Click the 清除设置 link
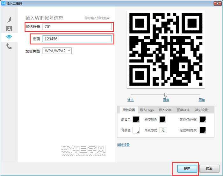This screenshot has height=176, width=223. [x=123, y=145]
